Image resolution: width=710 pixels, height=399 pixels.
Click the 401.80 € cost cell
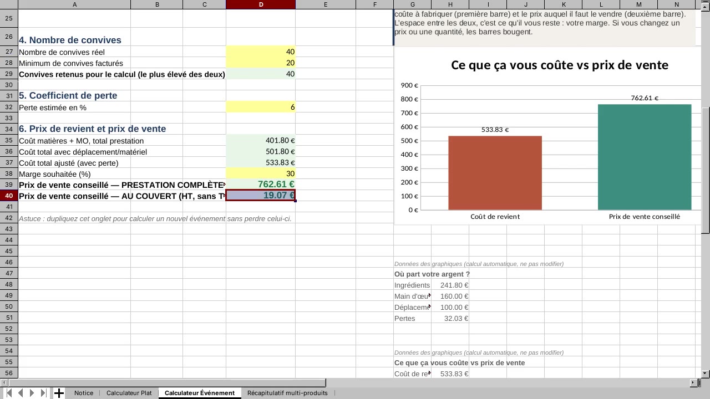(261, 140)
